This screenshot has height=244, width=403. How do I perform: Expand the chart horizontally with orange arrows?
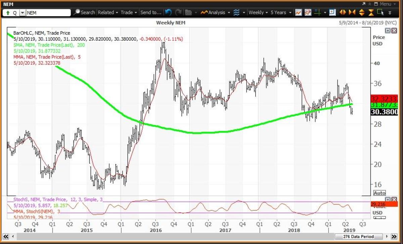click(x=343, y=12)
